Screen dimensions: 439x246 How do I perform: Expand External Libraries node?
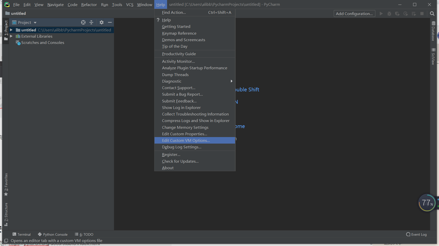pos(11,36)
